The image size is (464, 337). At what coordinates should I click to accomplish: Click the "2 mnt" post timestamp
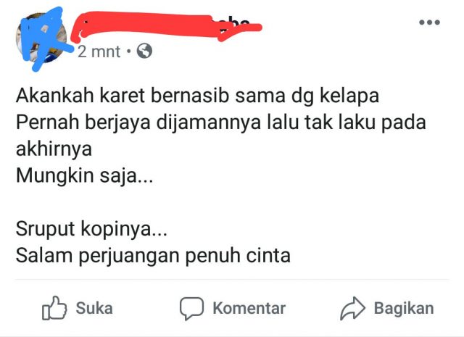coord(99,51)
